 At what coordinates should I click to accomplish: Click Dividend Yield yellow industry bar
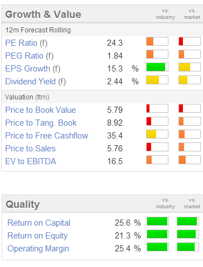(157, 80)
